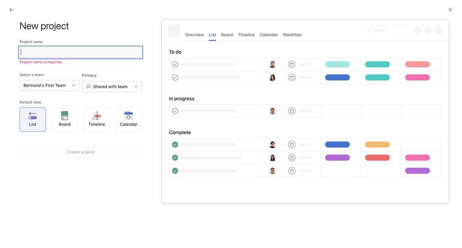Check off the first To do task
462x248 pixels.
[x=175, y=65]
